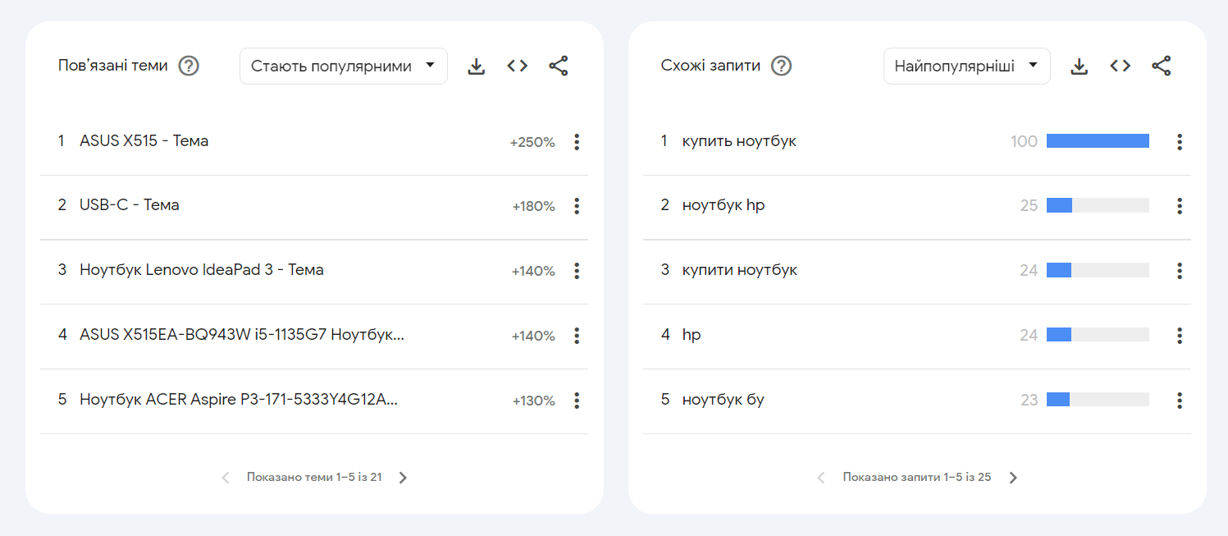The height and width of the screenshot is (536, 1228).
Task: Embed the Пов'язані теми widget
Action: 517,66
